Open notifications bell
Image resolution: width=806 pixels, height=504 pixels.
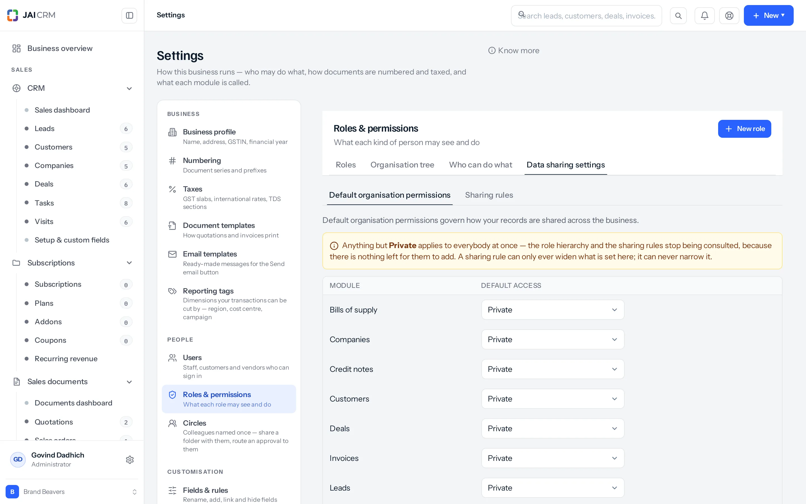tap(704, 16)
